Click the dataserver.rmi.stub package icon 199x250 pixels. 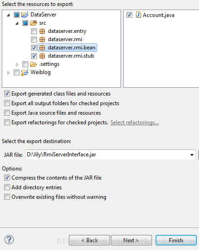click(42, 56)
